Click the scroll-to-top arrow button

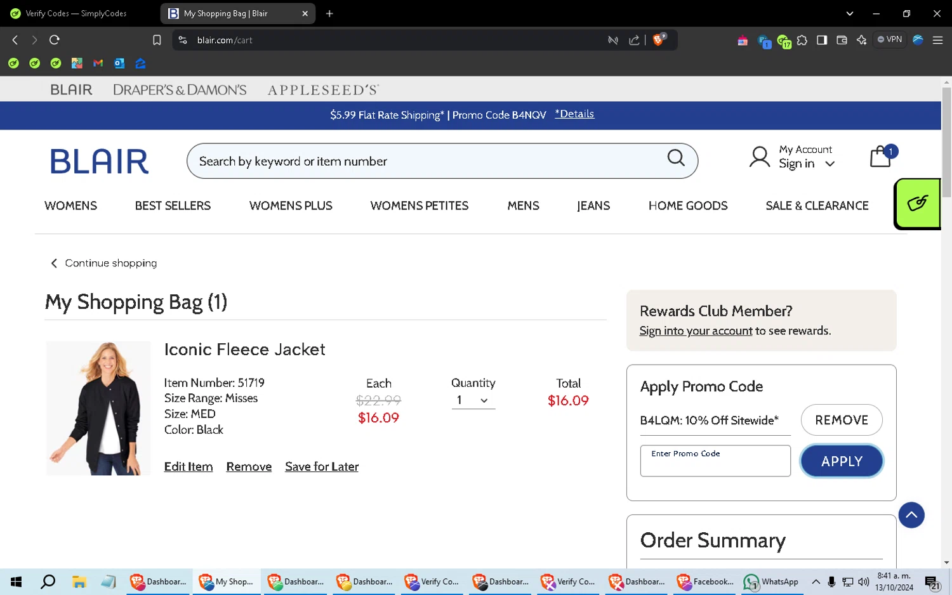pyautogui.click(x=911, y=515)
